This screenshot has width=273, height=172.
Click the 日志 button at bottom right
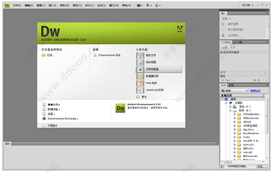262,167
